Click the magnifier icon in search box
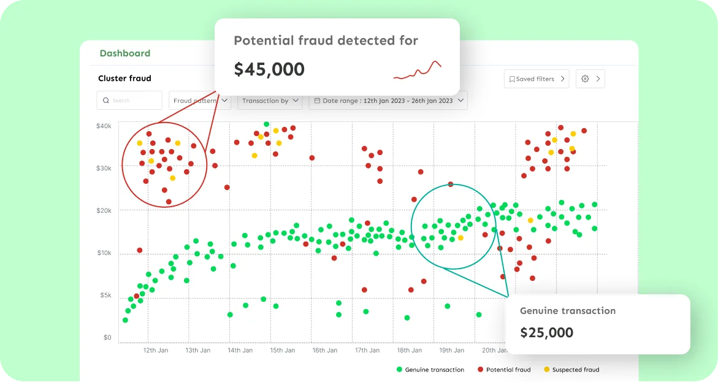This screenshot has height=382, width=718. (106, 101)
